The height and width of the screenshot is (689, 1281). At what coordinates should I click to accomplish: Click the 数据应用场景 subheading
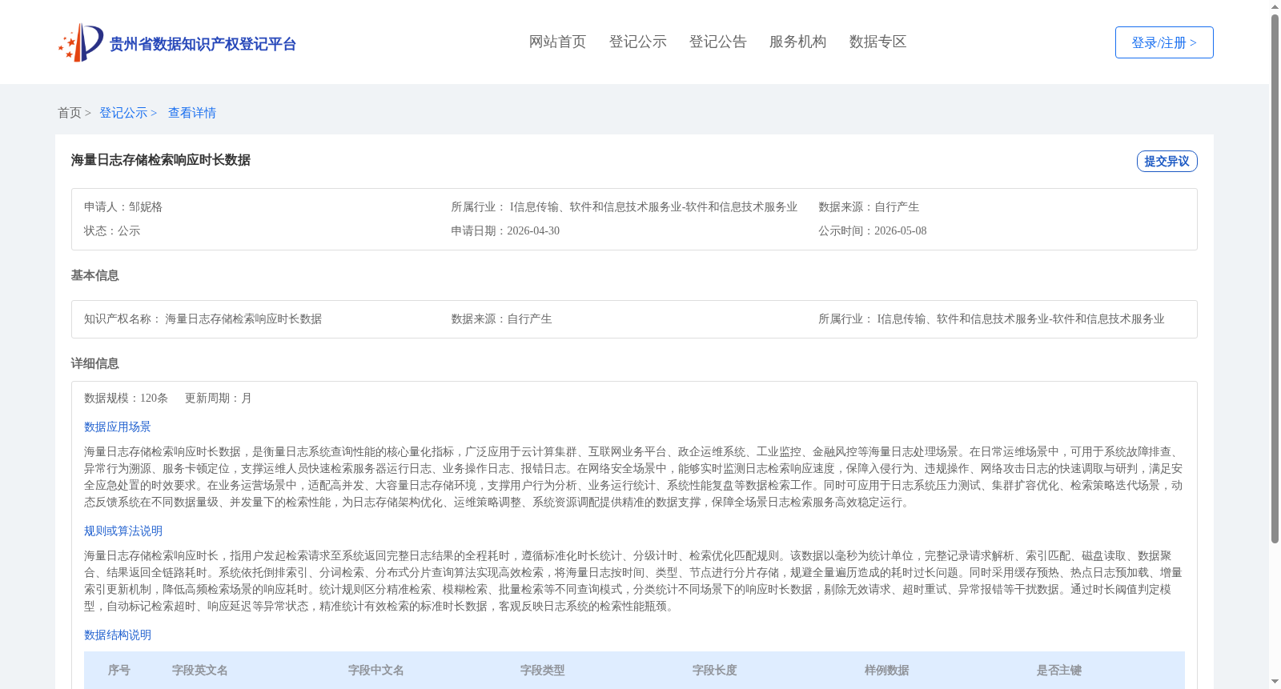118,427
